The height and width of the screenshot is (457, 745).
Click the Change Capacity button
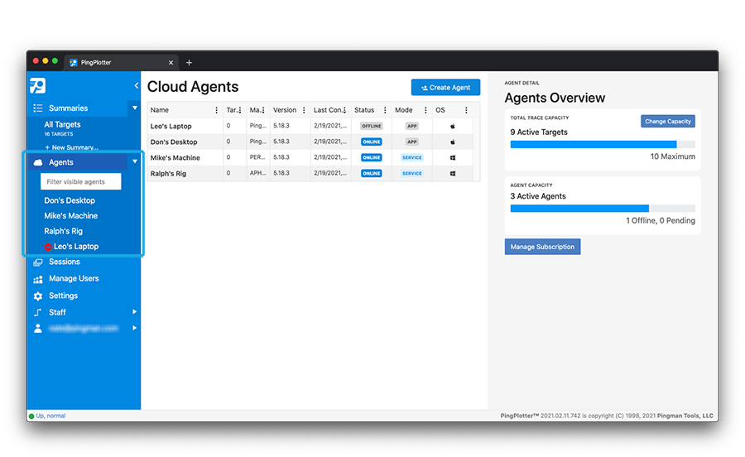point(667,122)
